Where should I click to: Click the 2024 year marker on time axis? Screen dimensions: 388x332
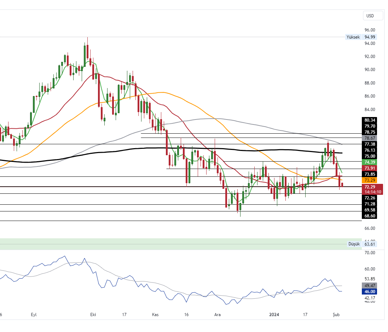click(274, 314)
